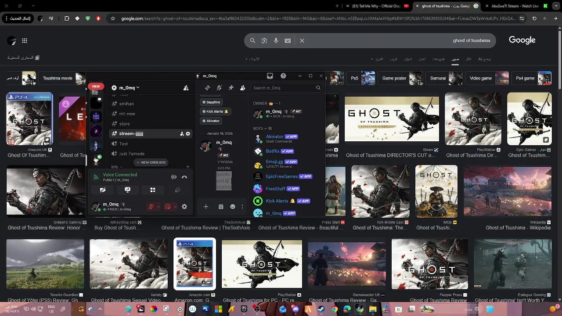Toggle member list in Discord
Image resolution: width=562 pixels, height=316 pixels.
(x=242, y=88)
